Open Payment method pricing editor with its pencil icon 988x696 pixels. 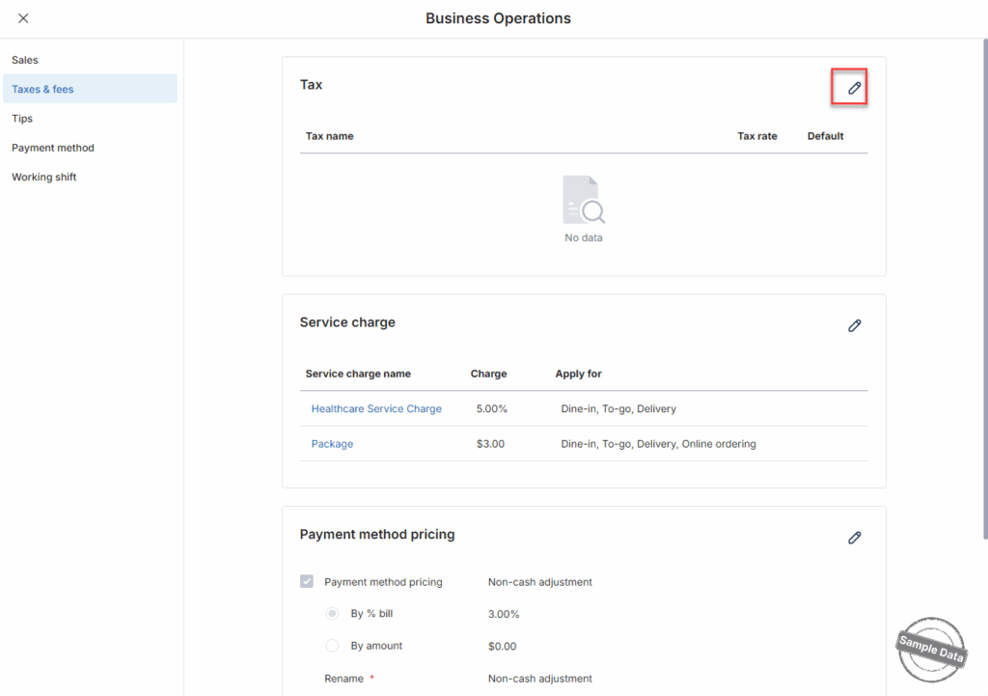coord(854,538)
